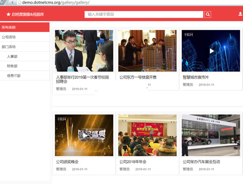Open the golden awards ceremony thumbnail
243x184 pixels.
tap(84, 135)
